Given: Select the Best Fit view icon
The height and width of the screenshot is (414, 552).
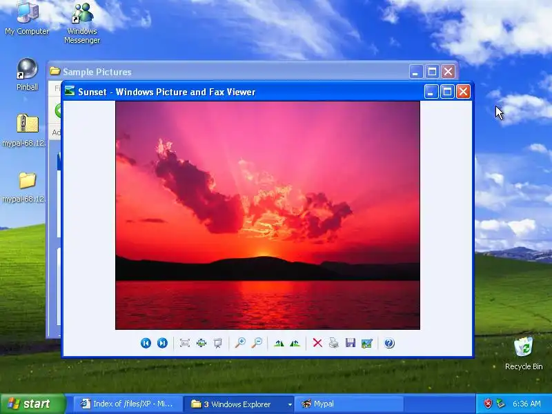Looking at the screenshot, I should 184,343.
